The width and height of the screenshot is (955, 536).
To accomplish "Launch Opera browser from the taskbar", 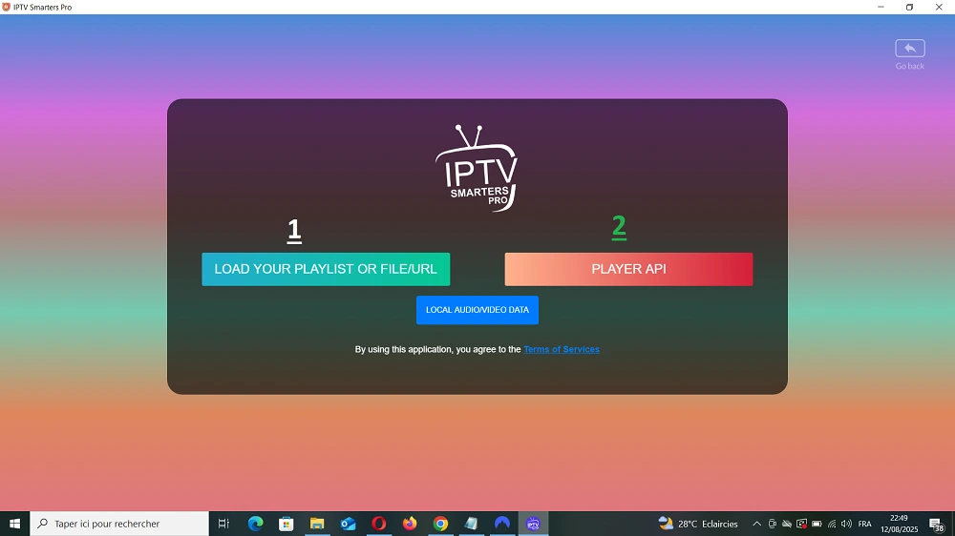I will point(379,524).
